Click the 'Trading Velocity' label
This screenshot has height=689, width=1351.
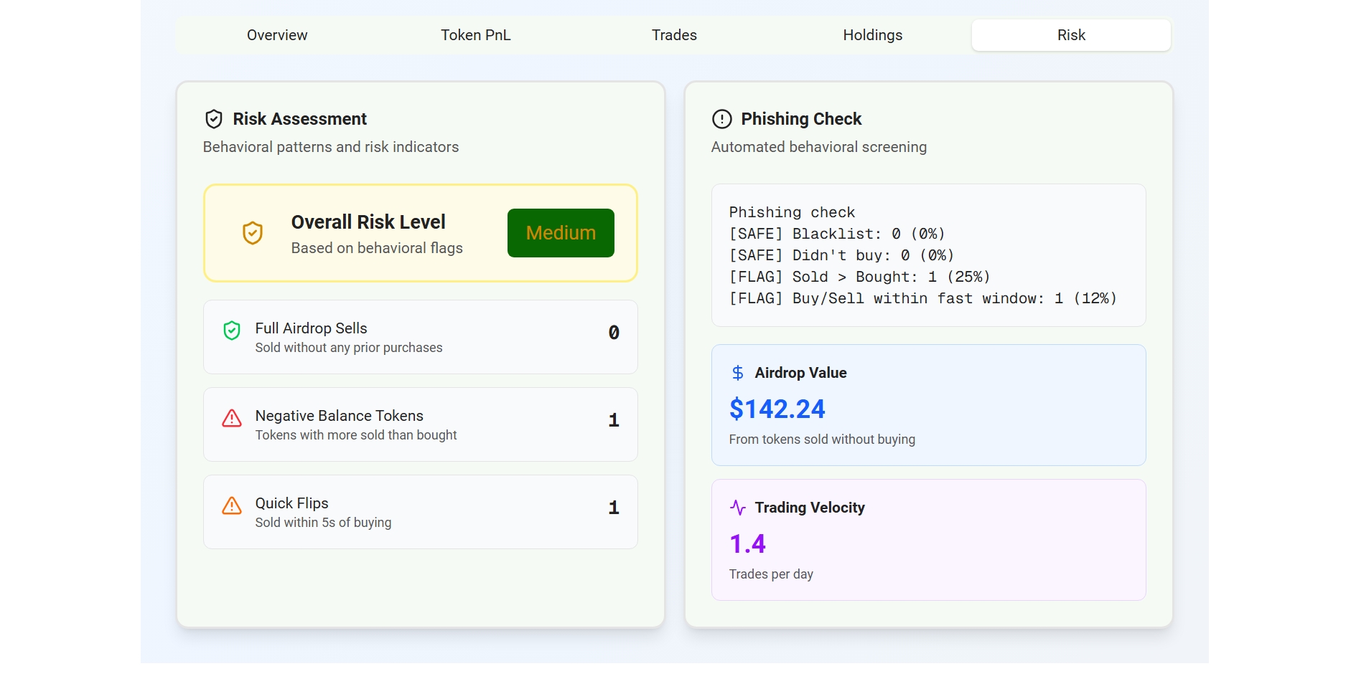point(810,508)
